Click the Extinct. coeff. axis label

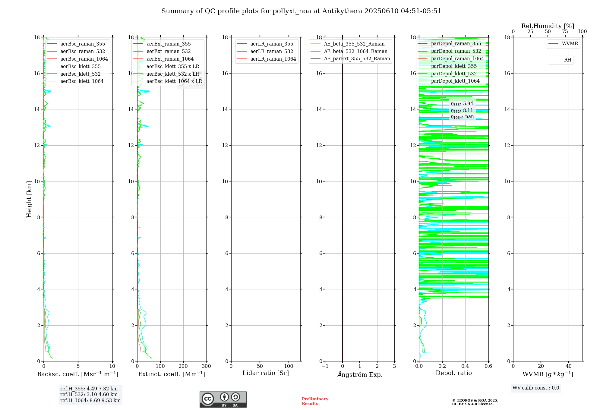(x=172, y=374)
